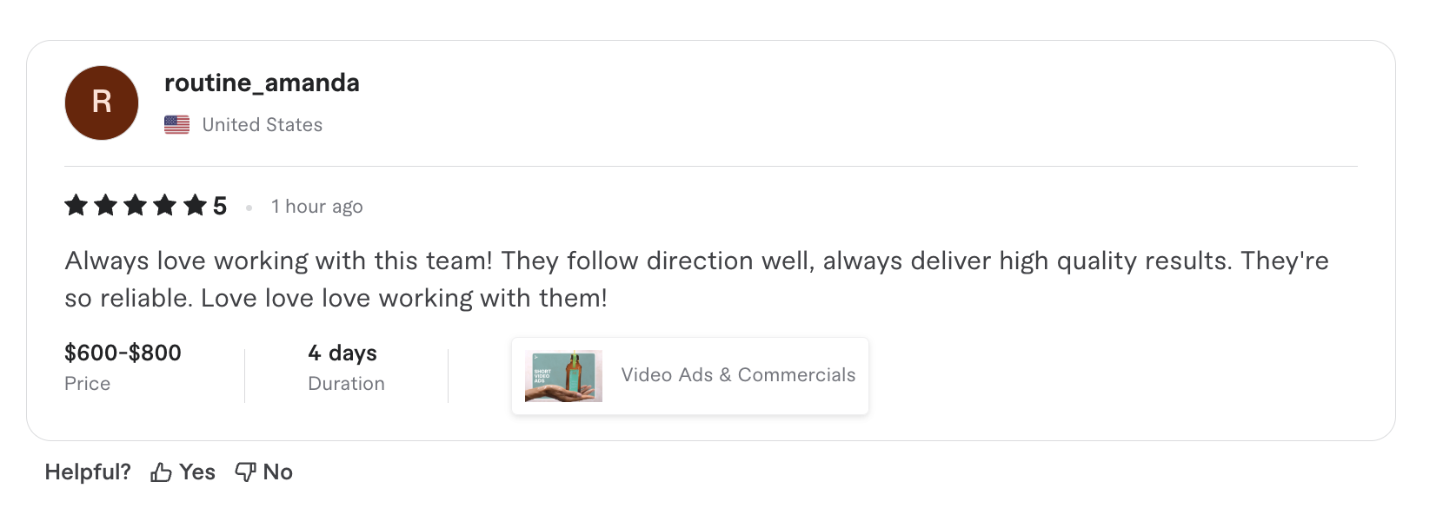Click the United States flag icon
Screen dimensions: 1443x528
tap(176, 125)
